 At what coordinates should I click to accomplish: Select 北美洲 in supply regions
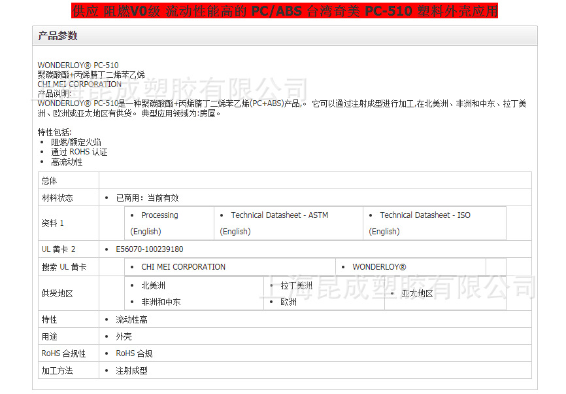(x=154, y=286)
